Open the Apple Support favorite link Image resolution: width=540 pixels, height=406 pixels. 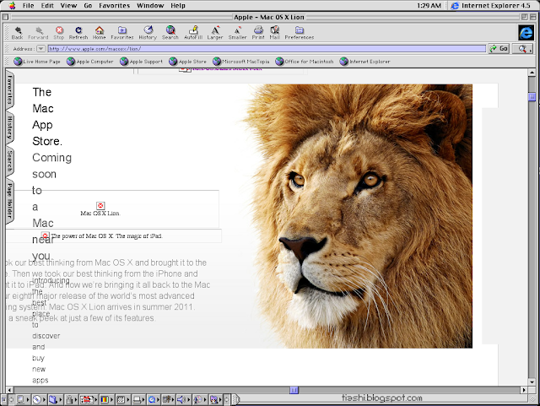141,62
